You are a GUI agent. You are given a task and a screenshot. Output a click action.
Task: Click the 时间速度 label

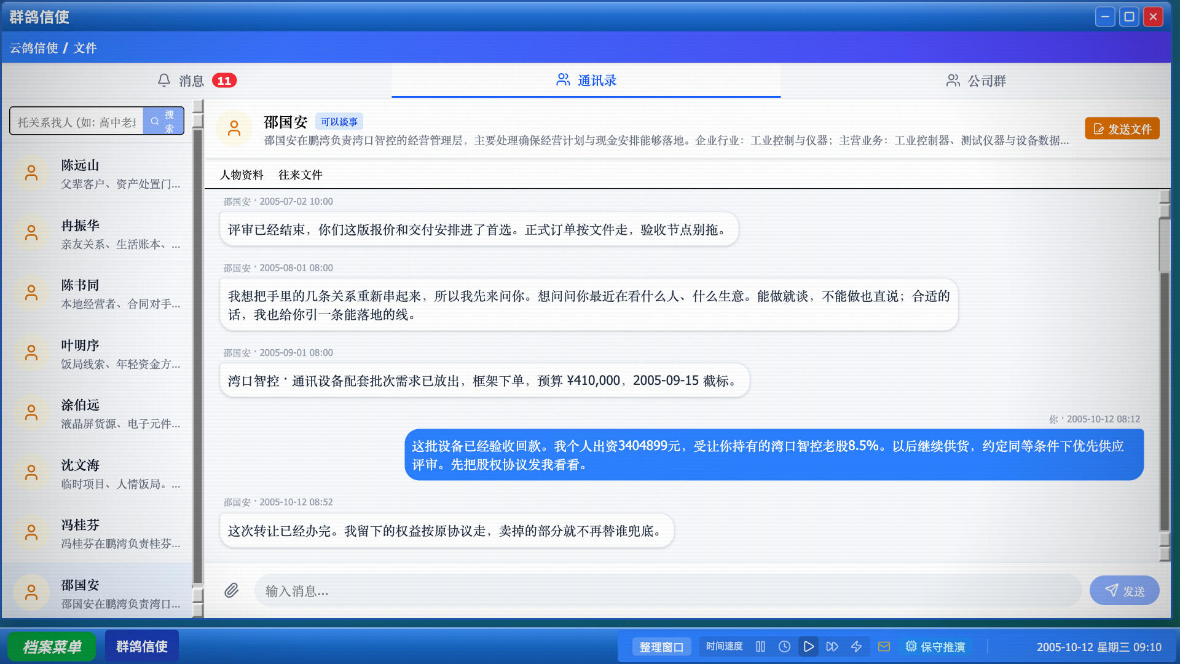pyautogui.click(x=724, y=646)
